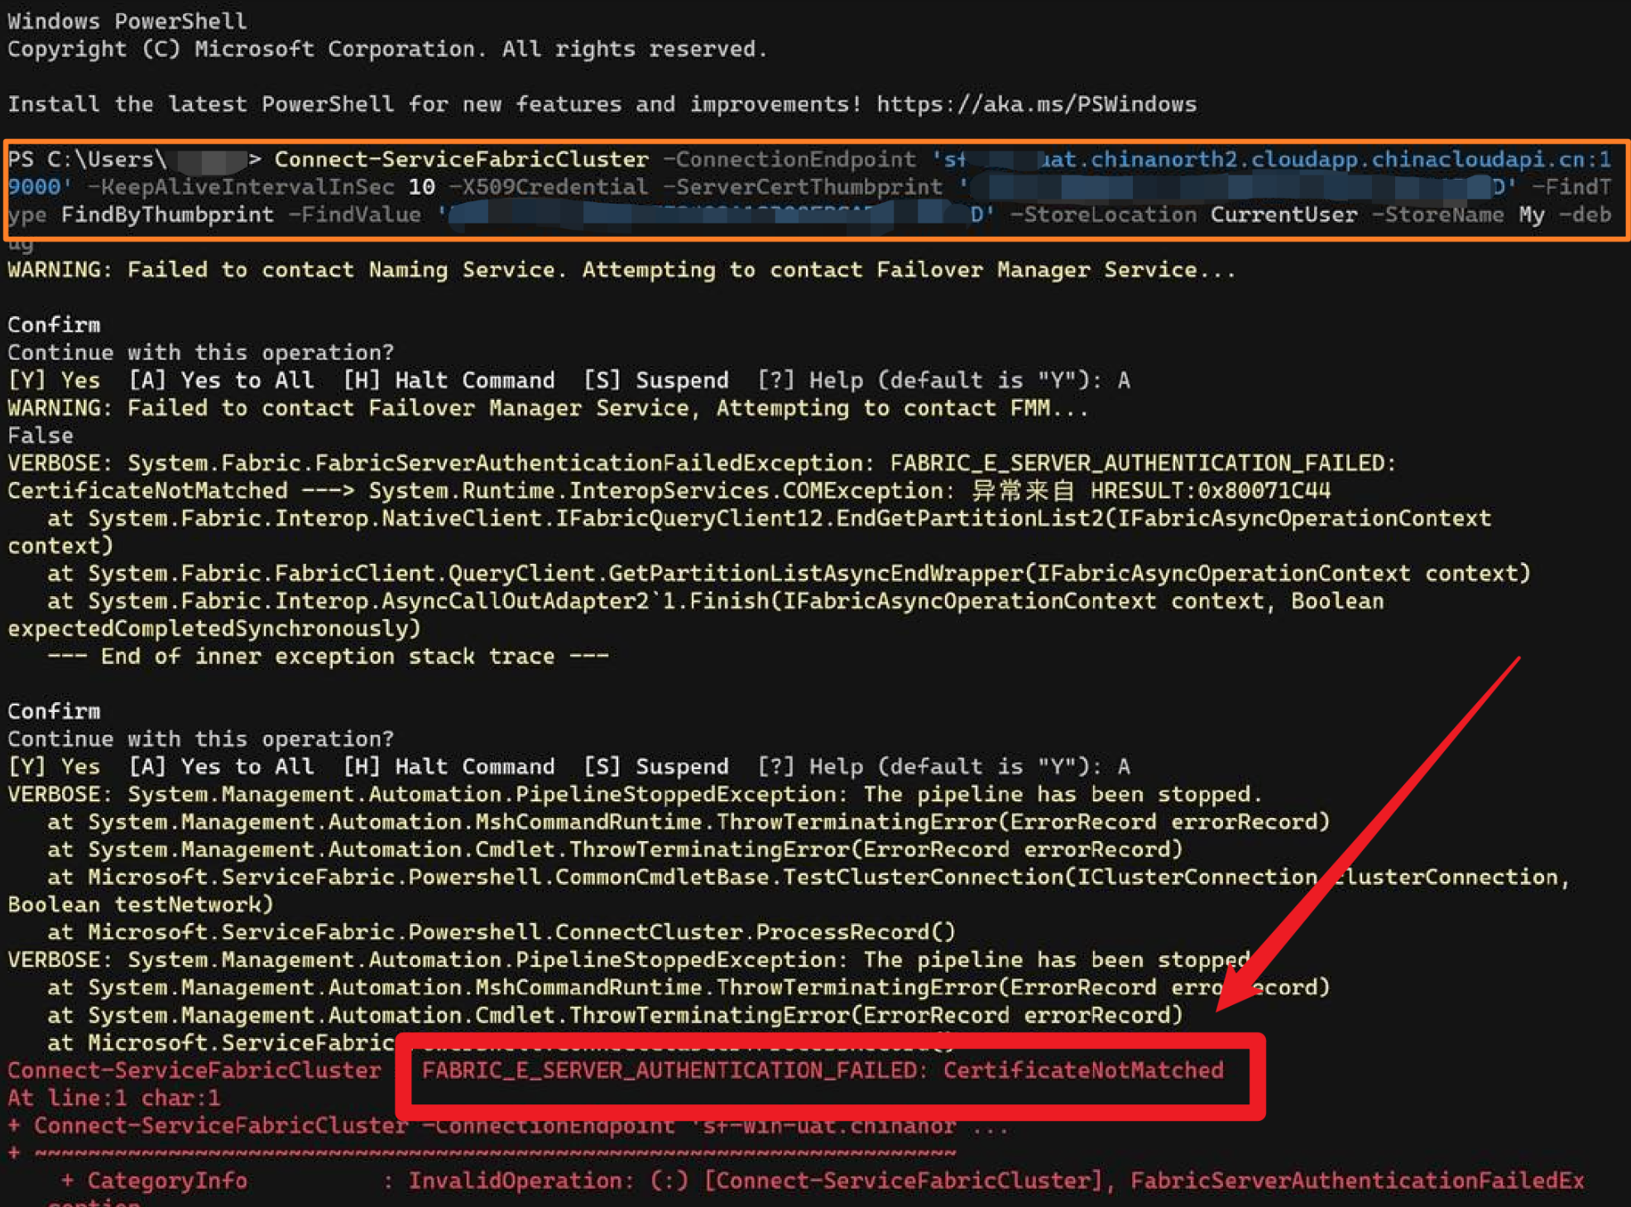Viewport: 1631px width, 1207px height.
Task: Click the -KeepAliveIntervalInSec parameter
Action: coord(240,187)
